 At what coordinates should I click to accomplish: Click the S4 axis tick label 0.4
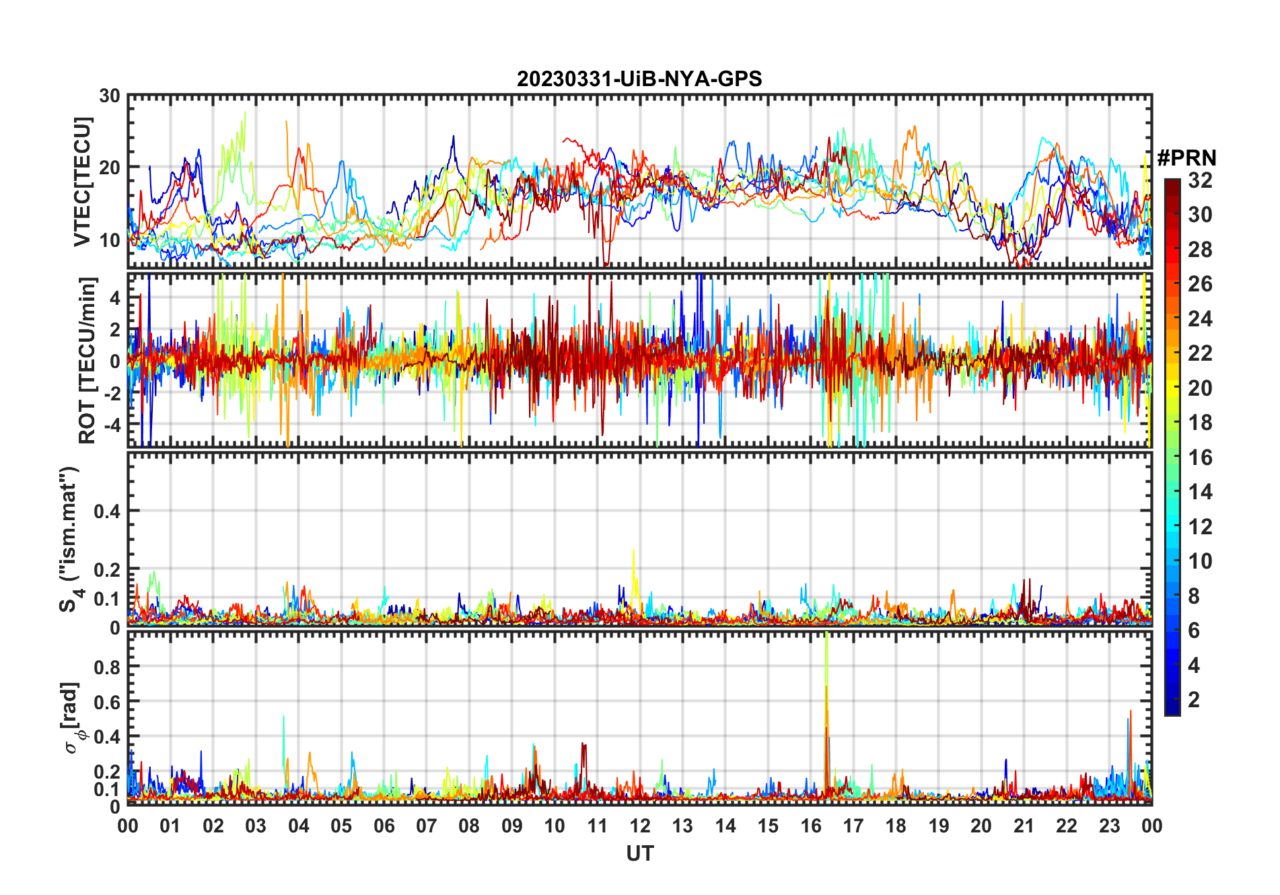(x=108, y=511)
